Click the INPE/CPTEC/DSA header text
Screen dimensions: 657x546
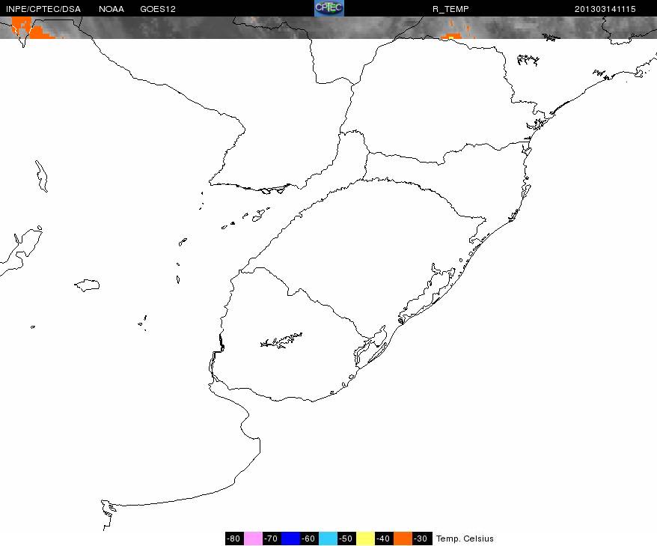pos(43,9)
